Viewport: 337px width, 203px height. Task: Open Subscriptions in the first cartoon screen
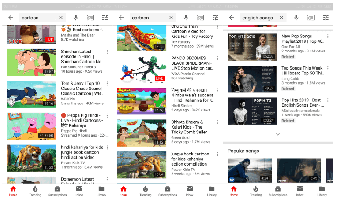(57, 191)
